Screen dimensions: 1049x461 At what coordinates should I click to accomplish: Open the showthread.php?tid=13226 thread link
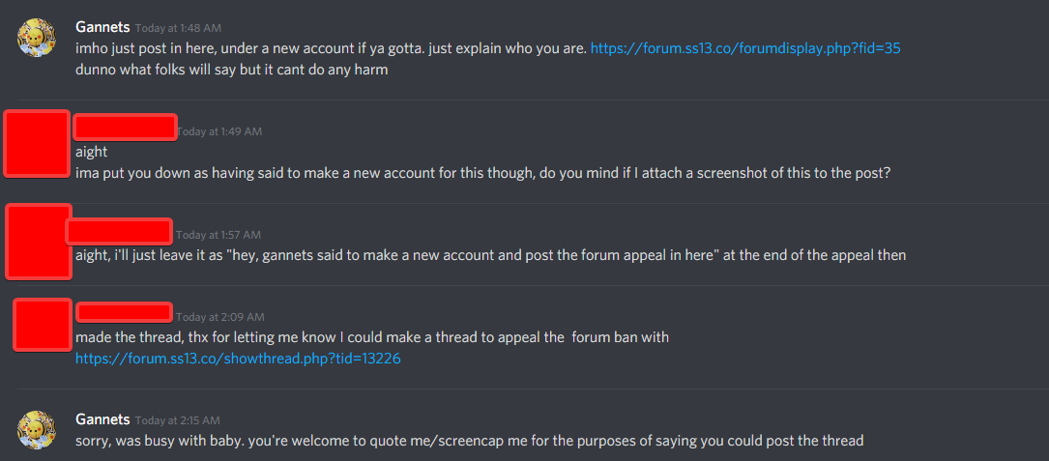pos(238,360)
